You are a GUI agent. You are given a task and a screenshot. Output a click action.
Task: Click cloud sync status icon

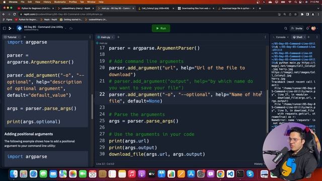click(71, 28)
